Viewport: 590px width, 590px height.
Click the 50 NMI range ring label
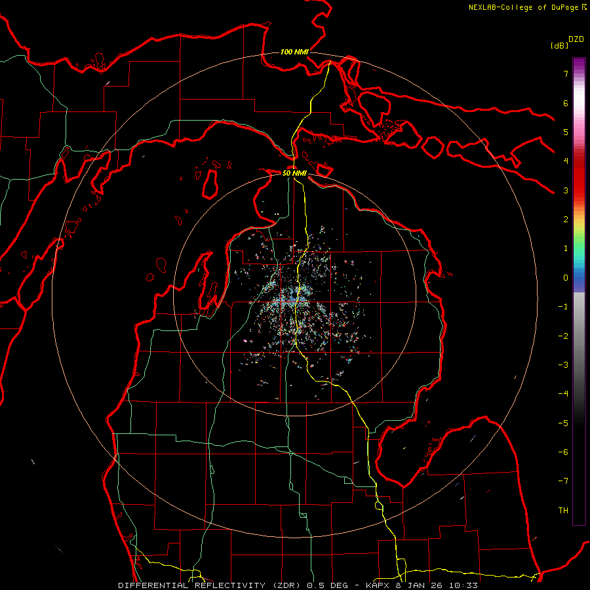coord(294,173)
